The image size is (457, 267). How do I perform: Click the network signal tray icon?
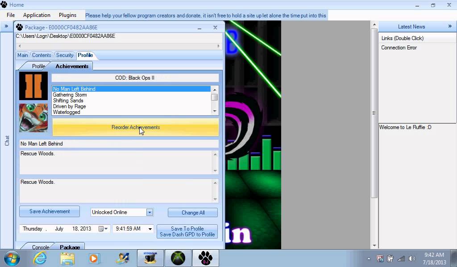point(401,258)
